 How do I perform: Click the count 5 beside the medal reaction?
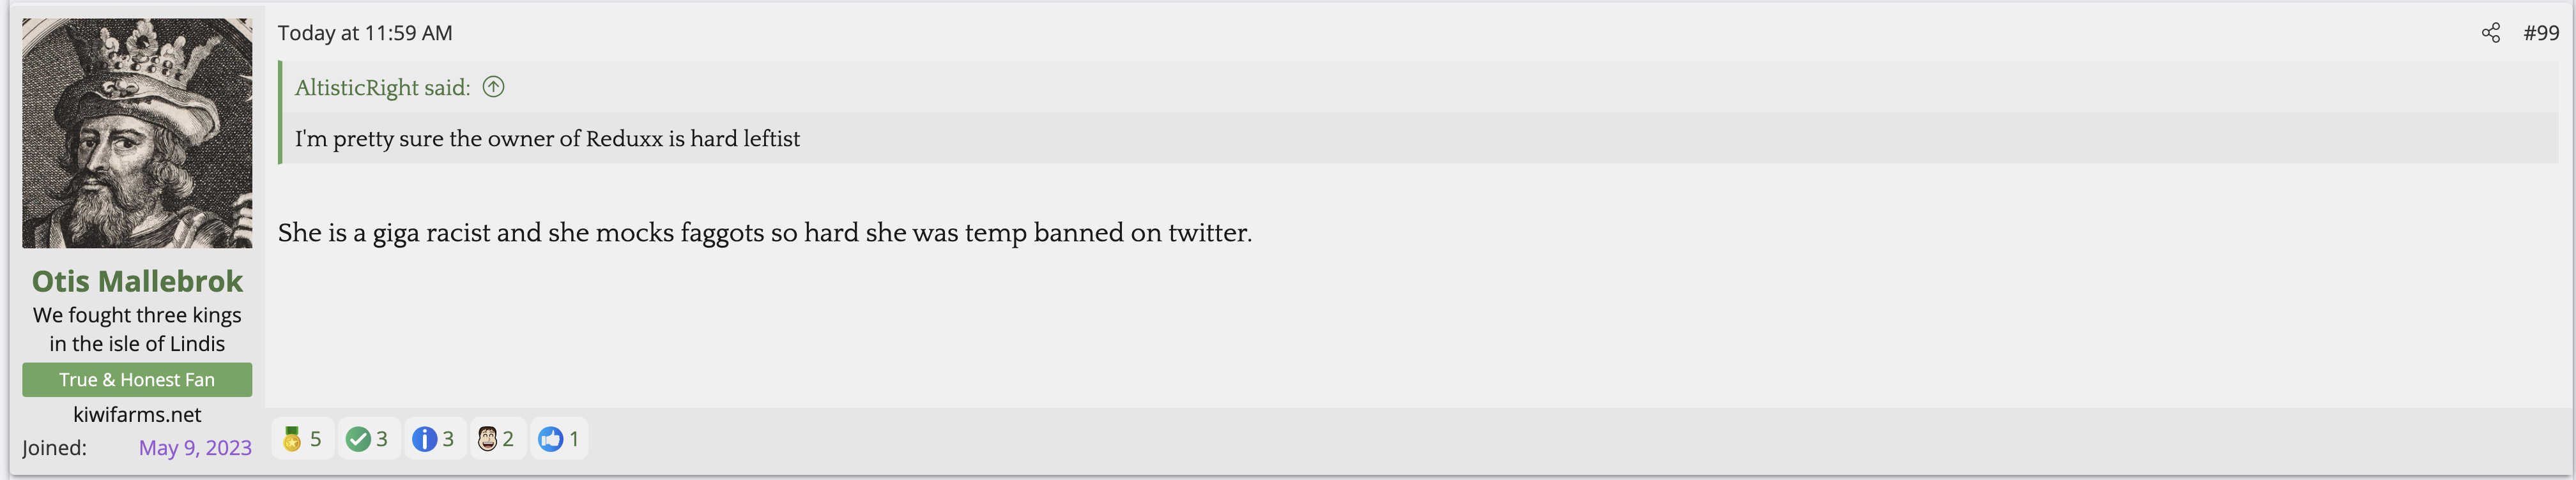pyautogui.click(x=316, y=439)
